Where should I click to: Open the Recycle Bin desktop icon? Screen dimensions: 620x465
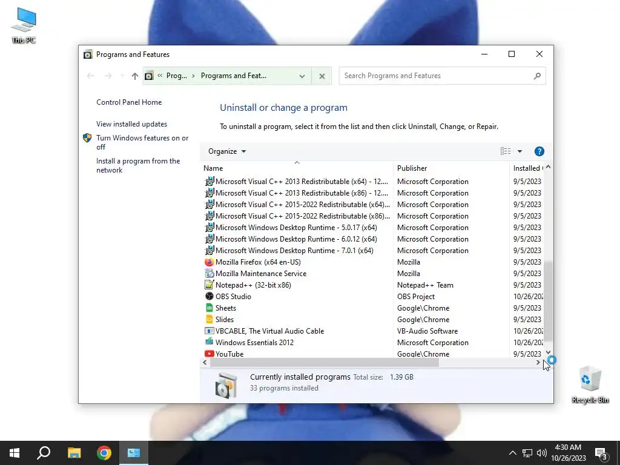590,384
